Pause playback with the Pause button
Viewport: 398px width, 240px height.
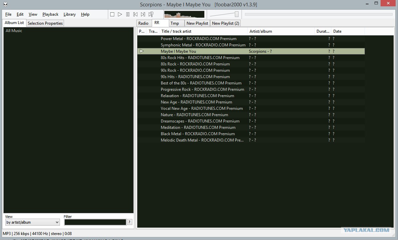click(x=128, y=14)
